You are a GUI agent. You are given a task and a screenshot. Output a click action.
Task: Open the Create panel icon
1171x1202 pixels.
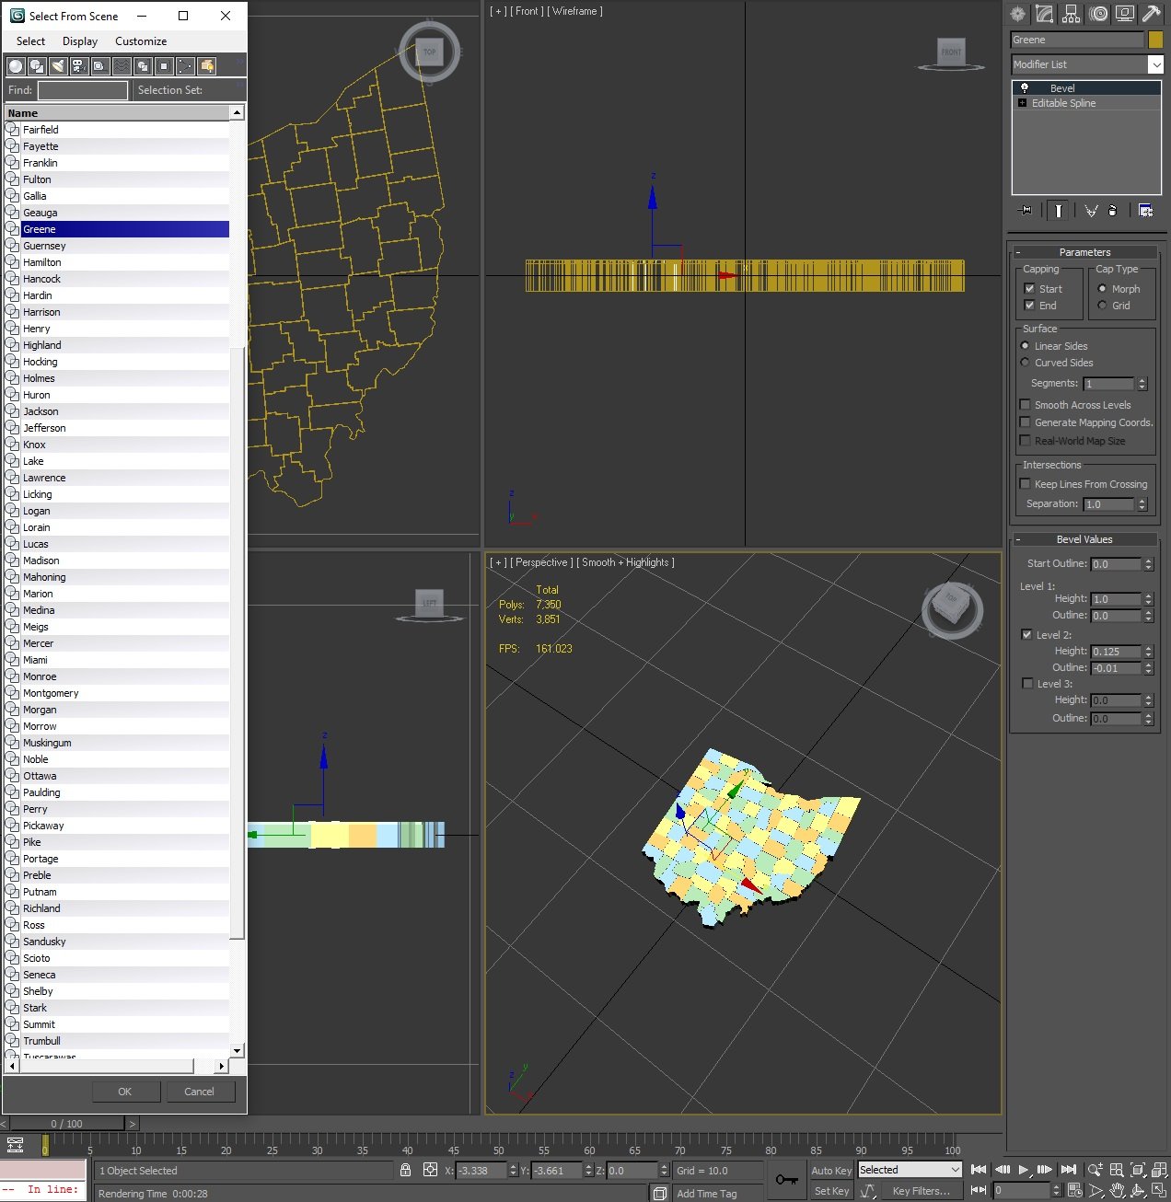coord(1016,14)
